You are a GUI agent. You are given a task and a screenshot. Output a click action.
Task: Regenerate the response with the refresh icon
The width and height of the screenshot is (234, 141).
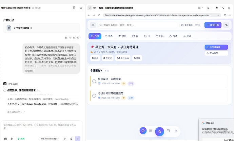pos(78,38)
